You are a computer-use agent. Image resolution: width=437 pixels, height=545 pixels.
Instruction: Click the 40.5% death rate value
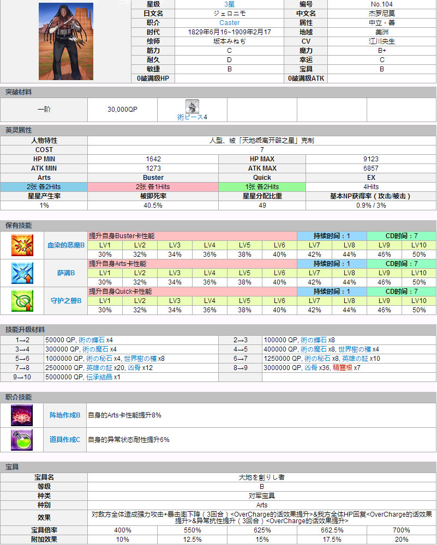(x=153, y=205)
